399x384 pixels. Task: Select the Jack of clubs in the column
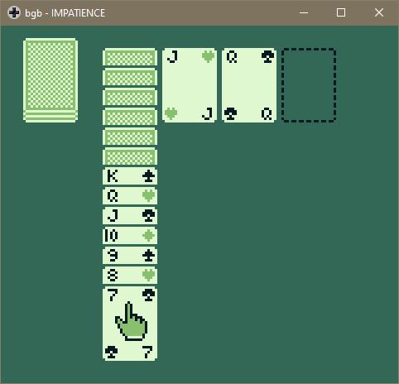pos(130,216)
